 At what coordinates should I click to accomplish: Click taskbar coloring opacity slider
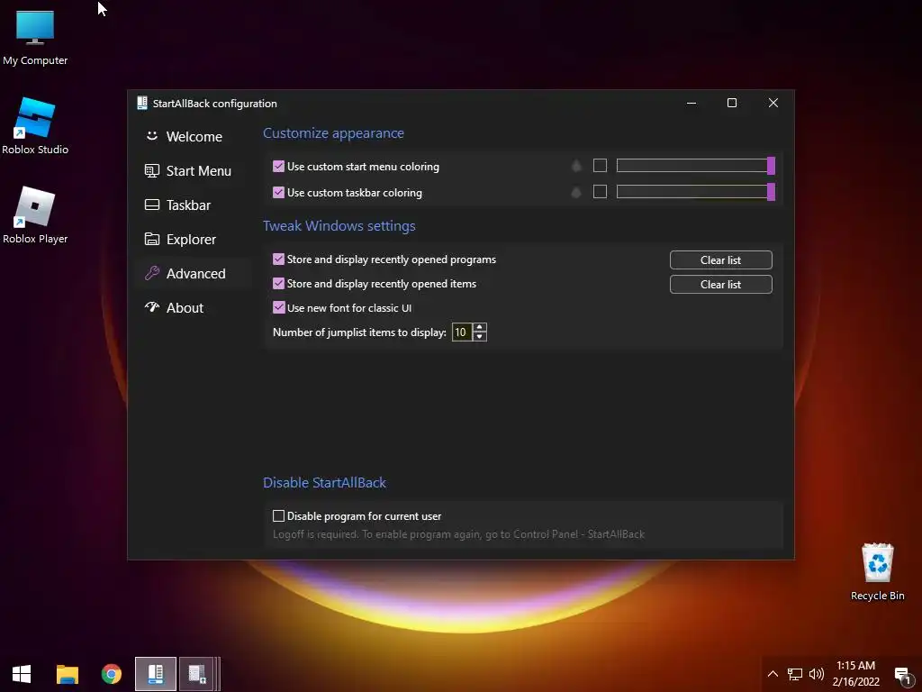[x=696, y=192]
